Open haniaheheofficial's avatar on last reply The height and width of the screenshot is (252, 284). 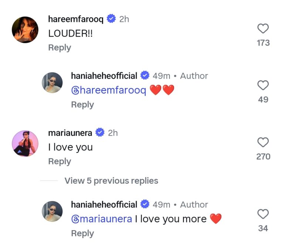coord(52,211)
